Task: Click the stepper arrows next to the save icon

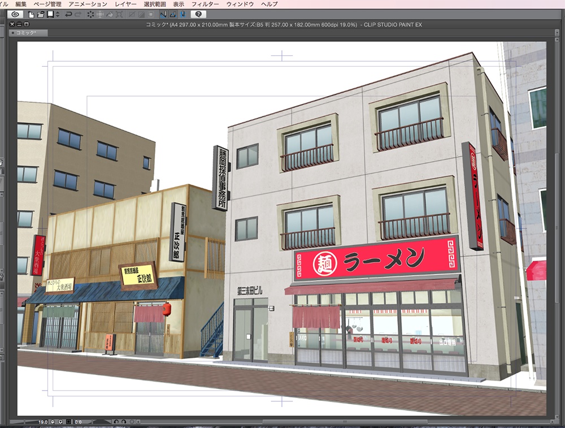Action: click(x=57, y=16)
